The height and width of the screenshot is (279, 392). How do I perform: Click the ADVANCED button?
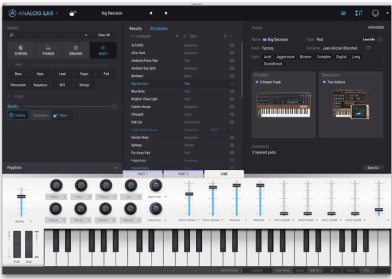tap(375, 28)
